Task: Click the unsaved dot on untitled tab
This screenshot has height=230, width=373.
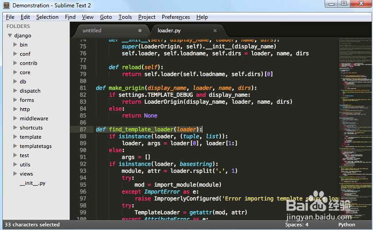Action: click(x=140, y=30)
